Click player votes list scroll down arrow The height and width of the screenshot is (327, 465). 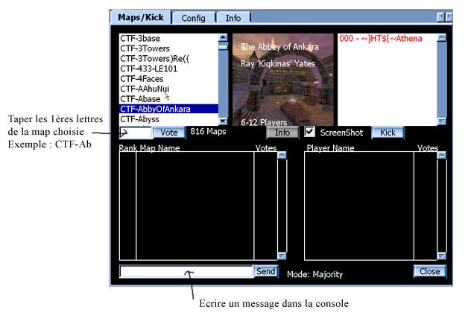(x=442, y=255)
